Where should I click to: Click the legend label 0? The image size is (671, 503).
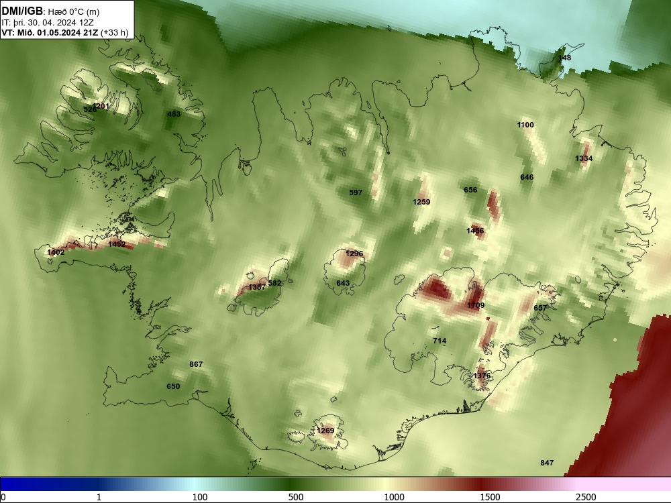coord(4,497)
